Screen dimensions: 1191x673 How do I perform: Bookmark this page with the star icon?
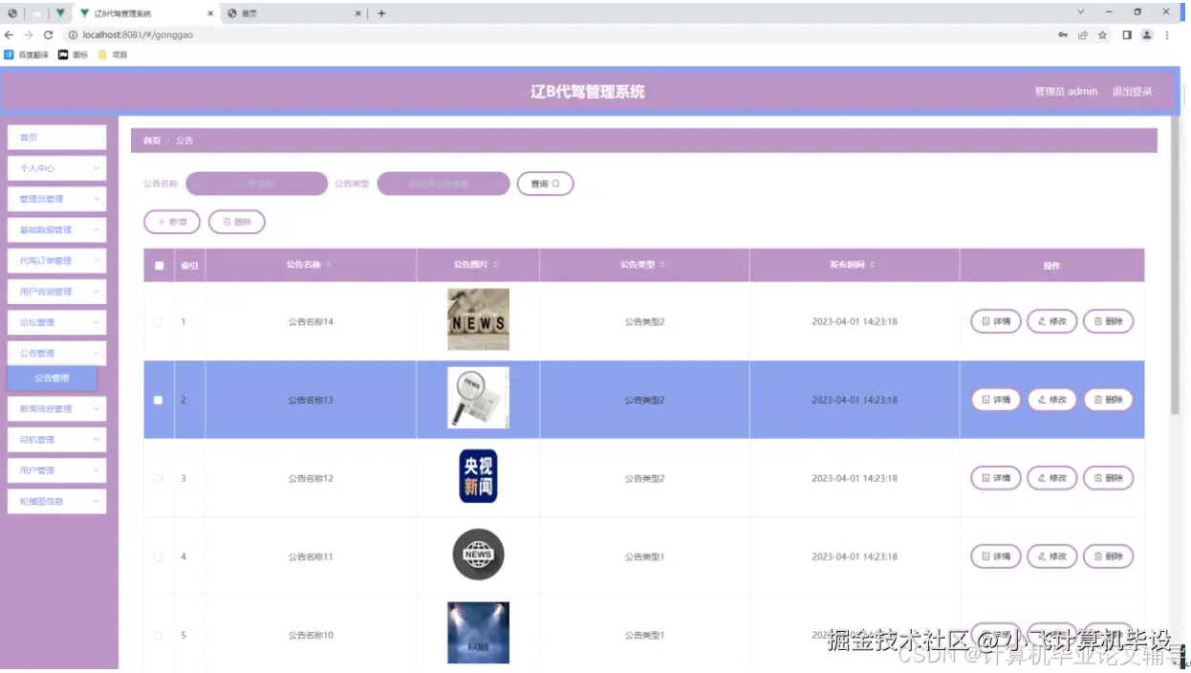[1103, 34]
